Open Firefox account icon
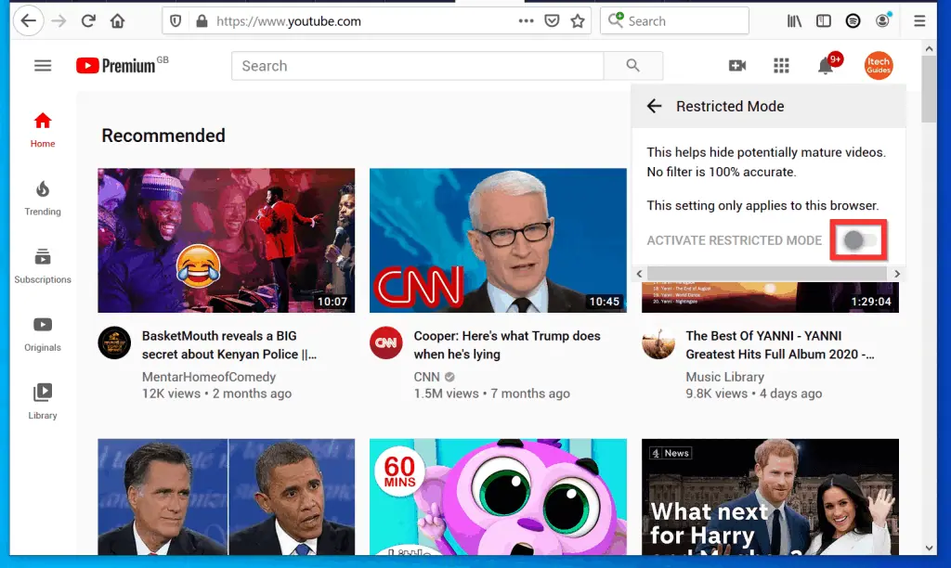This screenshot has width=951, height=568. tap(882, 20)
